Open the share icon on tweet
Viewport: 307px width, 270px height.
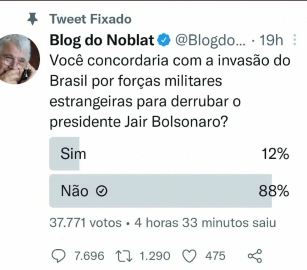pyautogui.click(x=255, y=256)
